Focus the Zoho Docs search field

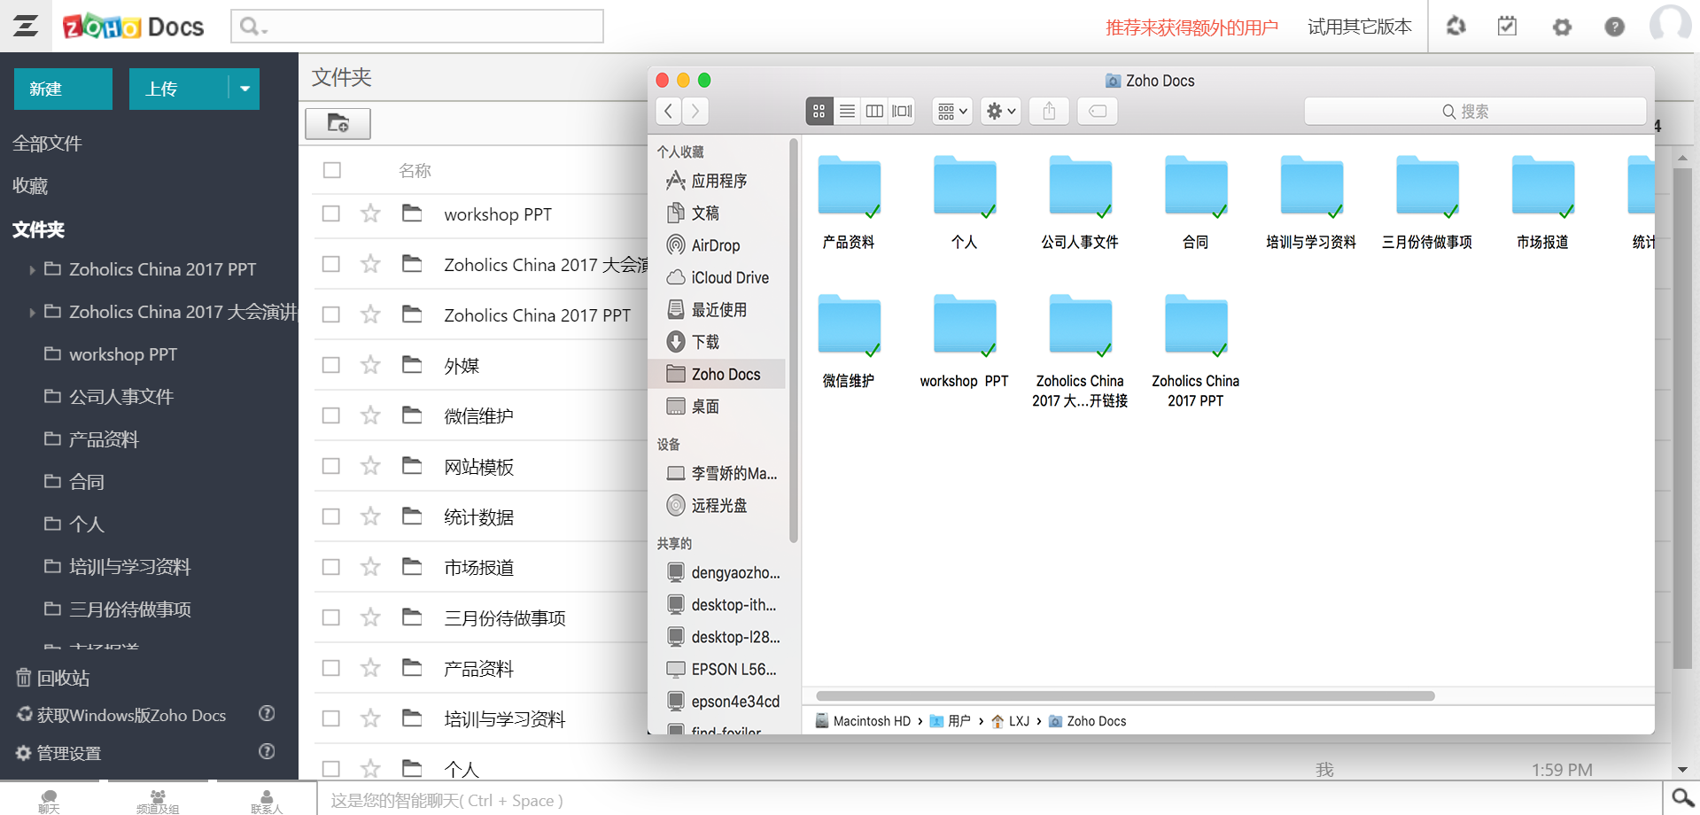pyautogui.click(x=417, y=27)
